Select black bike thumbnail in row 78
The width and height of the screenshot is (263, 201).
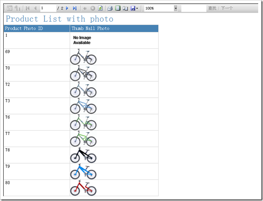(83, 155)
